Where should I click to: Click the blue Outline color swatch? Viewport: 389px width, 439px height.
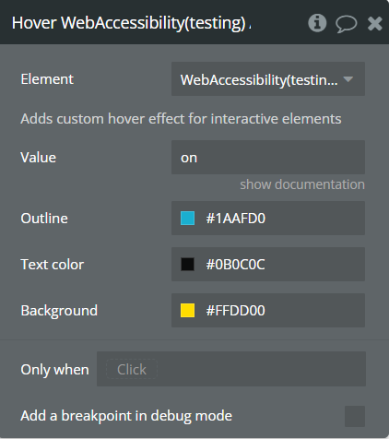[x=187, y=219]
